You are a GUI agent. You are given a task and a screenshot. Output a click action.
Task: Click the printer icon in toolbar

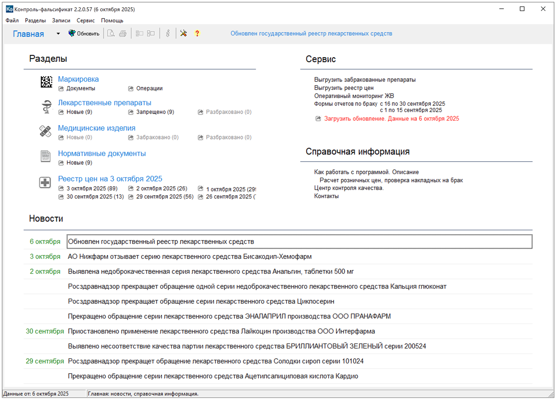pyautogui.click(x=123, y=34)
